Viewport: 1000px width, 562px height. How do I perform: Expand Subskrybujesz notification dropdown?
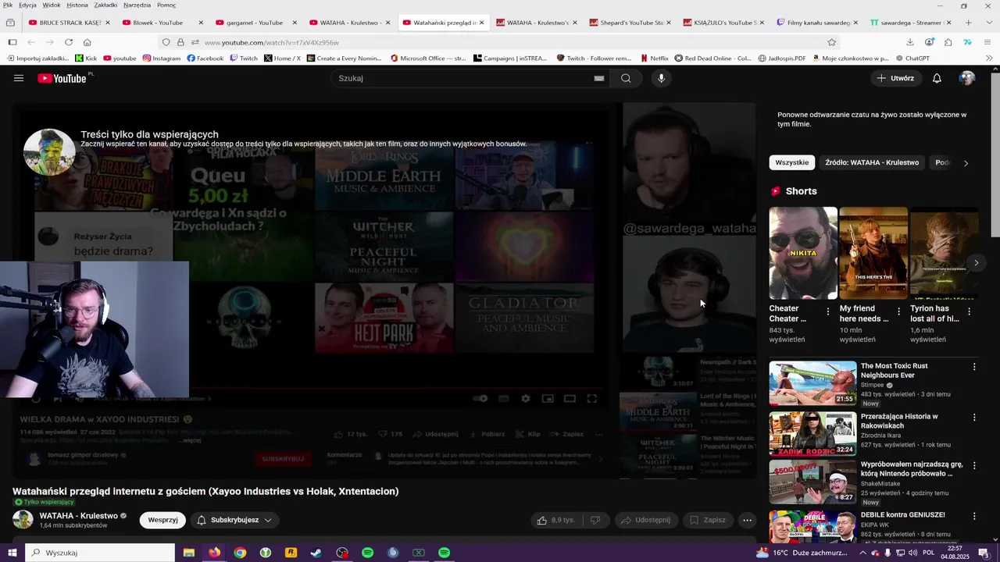pyautogui.click(x=234, y=520)
